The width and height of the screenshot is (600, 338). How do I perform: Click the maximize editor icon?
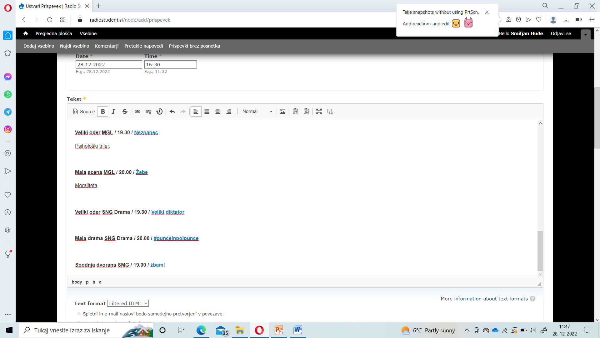point(319,111)
